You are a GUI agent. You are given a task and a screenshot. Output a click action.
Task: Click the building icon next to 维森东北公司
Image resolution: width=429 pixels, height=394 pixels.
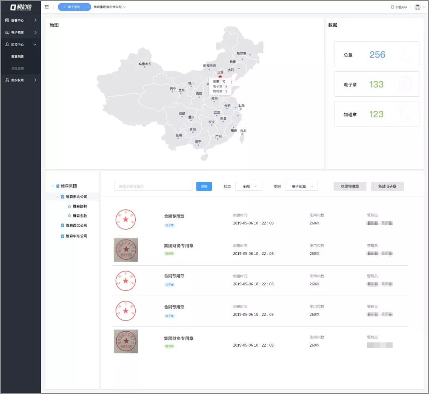coord(63,197)
